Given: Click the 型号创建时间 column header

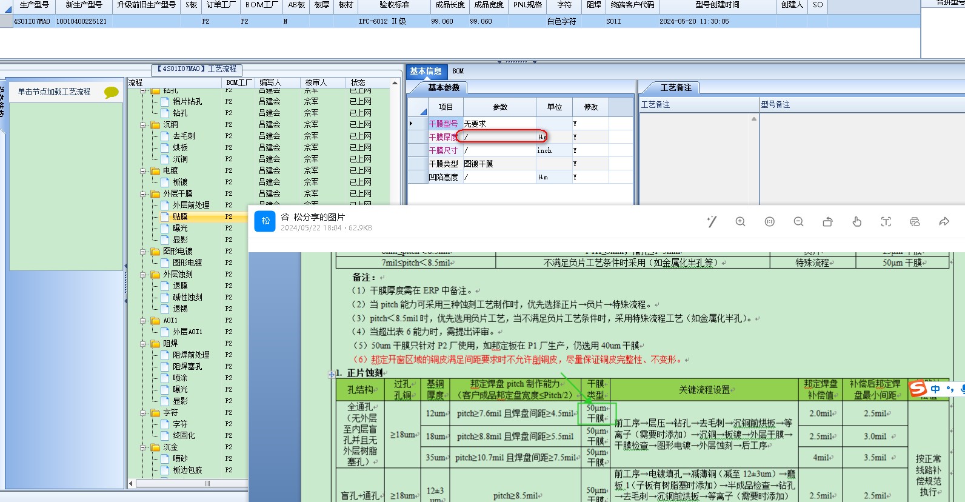Looking at the screenshot, I should point(717,5).
